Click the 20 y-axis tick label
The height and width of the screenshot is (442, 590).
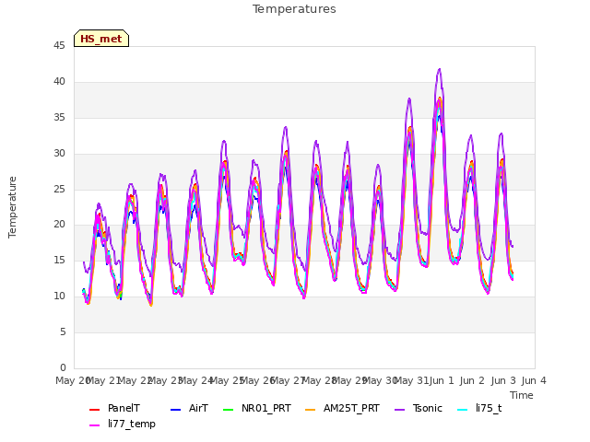click(59, 225)
